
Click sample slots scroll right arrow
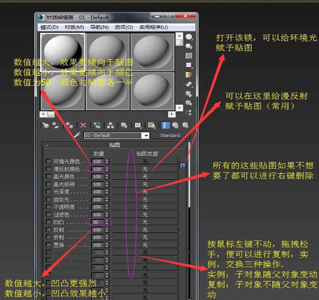tap(172, 114)
